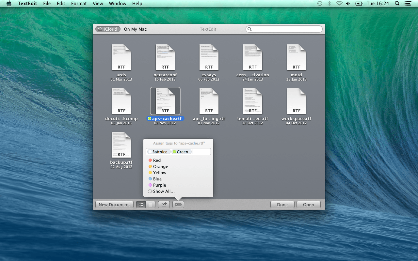
Task: Click the Open button
Action: [x=309, y=205]
